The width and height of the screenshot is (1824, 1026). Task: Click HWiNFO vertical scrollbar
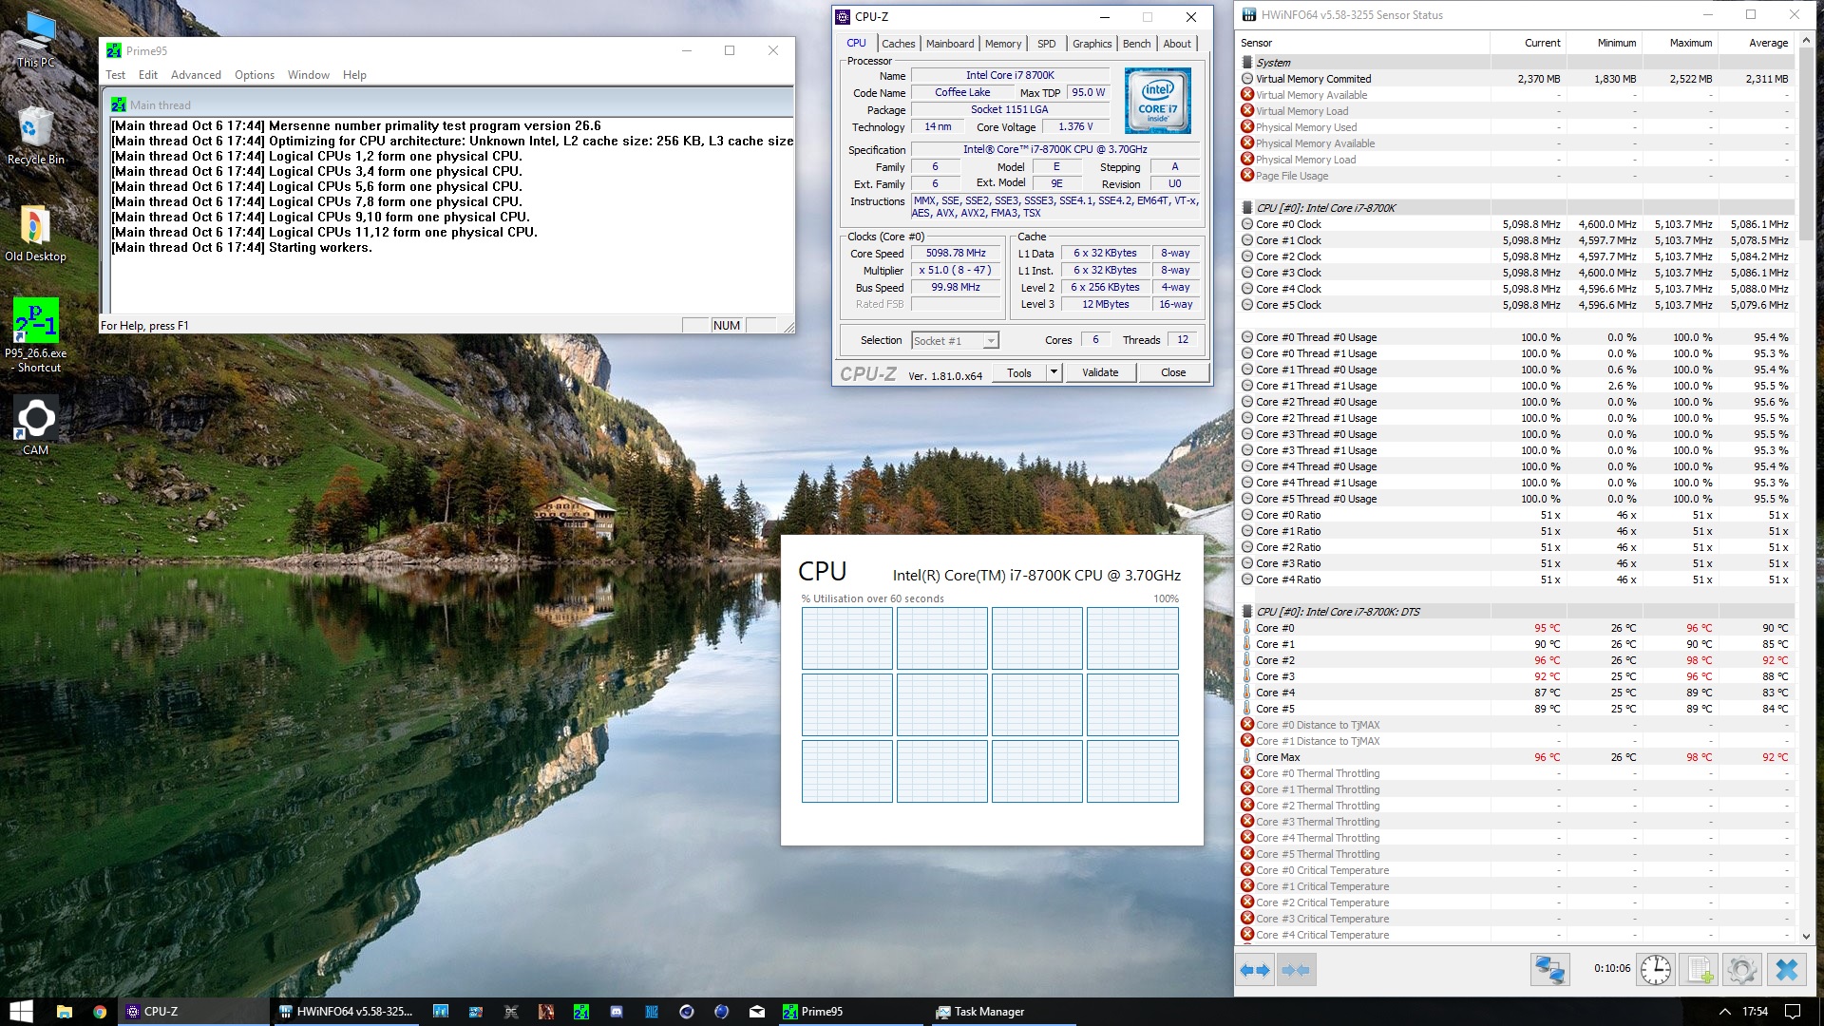[1805, 489]
